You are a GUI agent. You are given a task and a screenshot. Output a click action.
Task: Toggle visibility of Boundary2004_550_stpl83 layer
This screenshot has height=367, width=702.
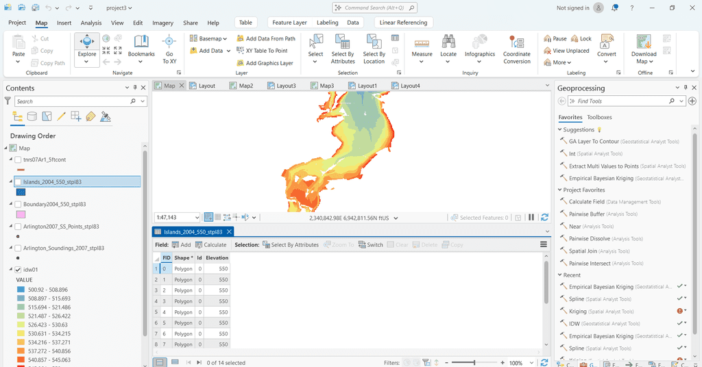[18, 204]
